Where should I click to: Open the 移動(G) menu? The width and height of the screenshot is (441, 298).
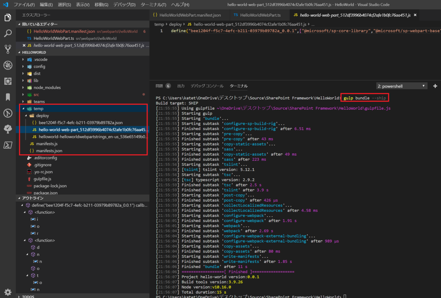[x=101, y=5]
